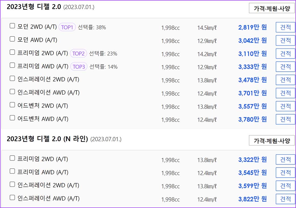Click the 3,780만 원 price

[252, 120]
